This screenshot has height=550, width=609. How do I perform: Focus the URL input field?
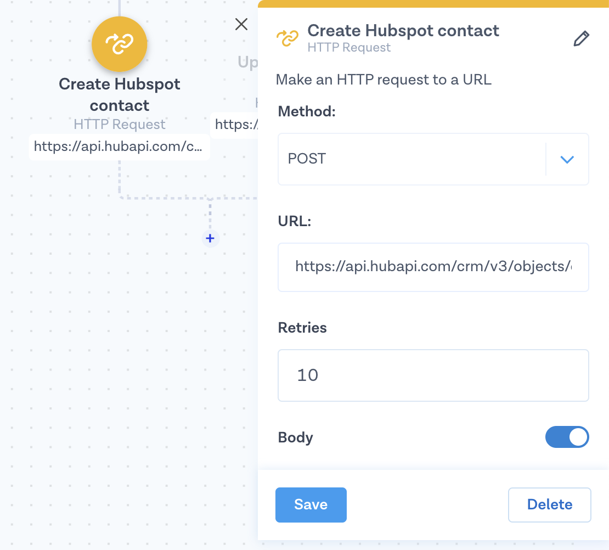click(x=433, y=267)
